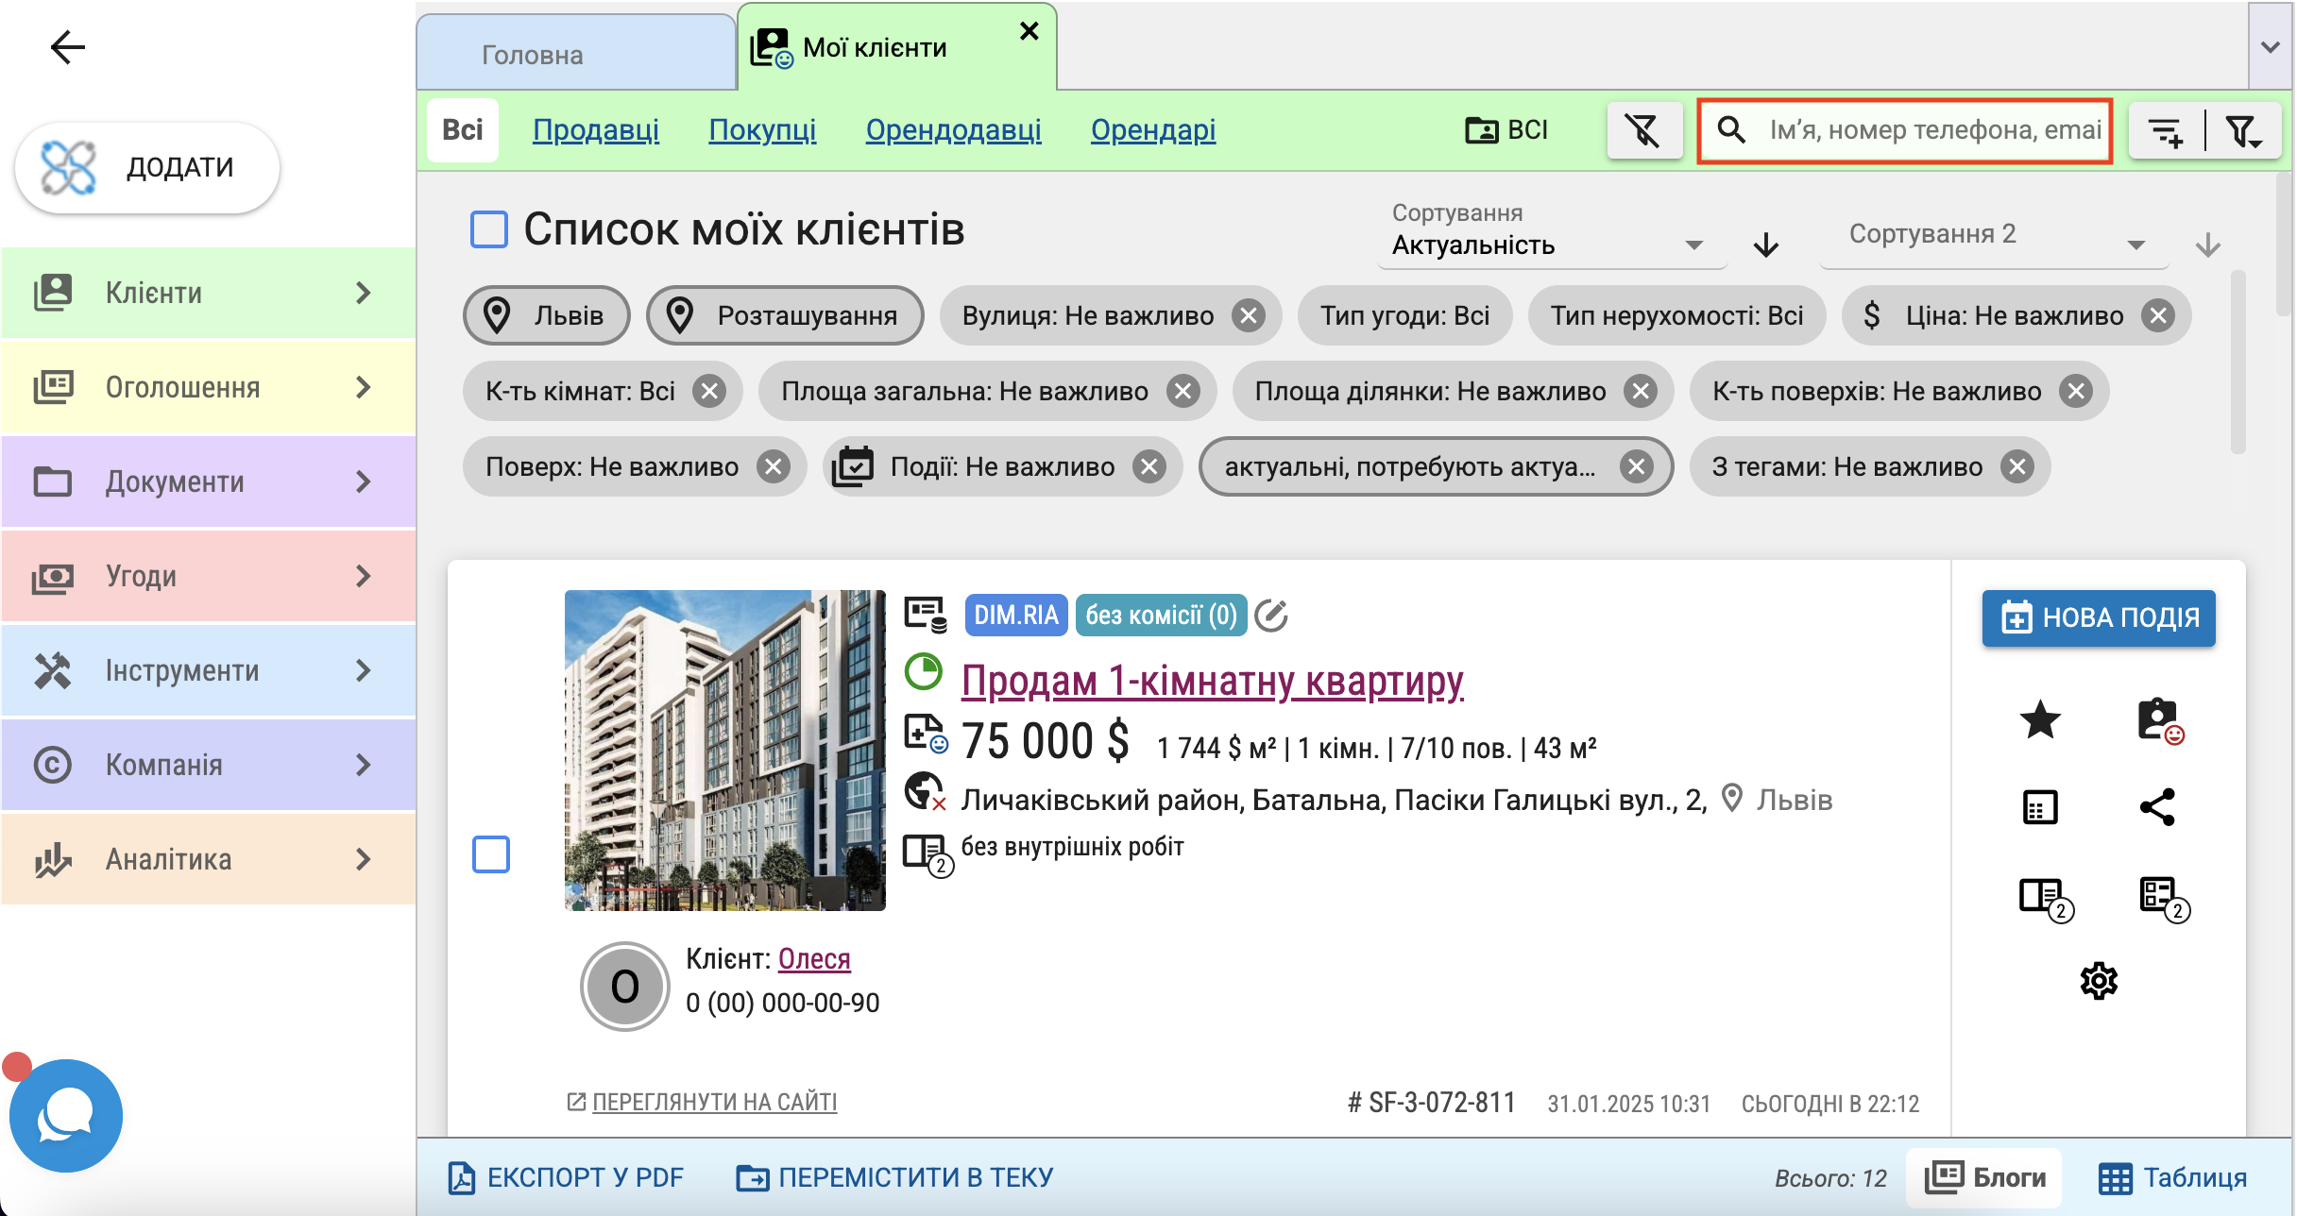2297x1216 pixels.
Task: Mark listing as favorite with star icon
Action: [2040, 720]
